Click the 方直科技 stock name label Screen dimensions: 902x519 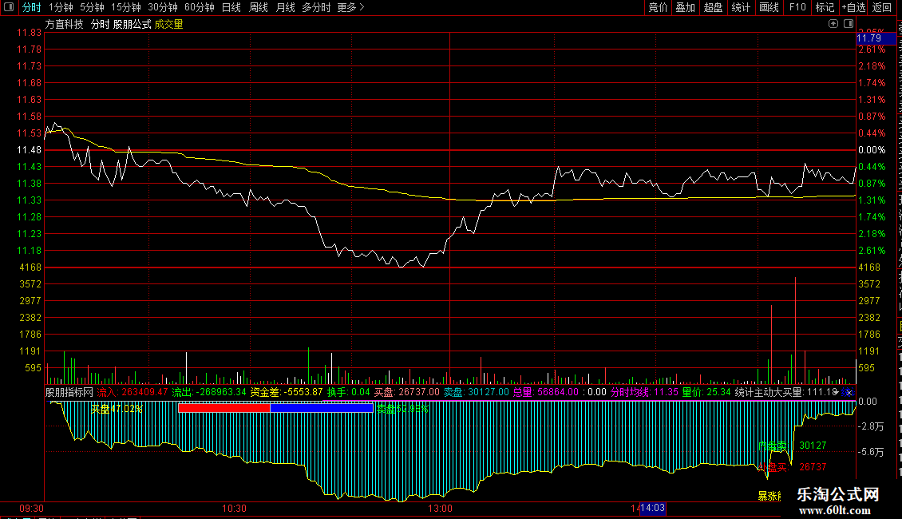pos(65,24)
